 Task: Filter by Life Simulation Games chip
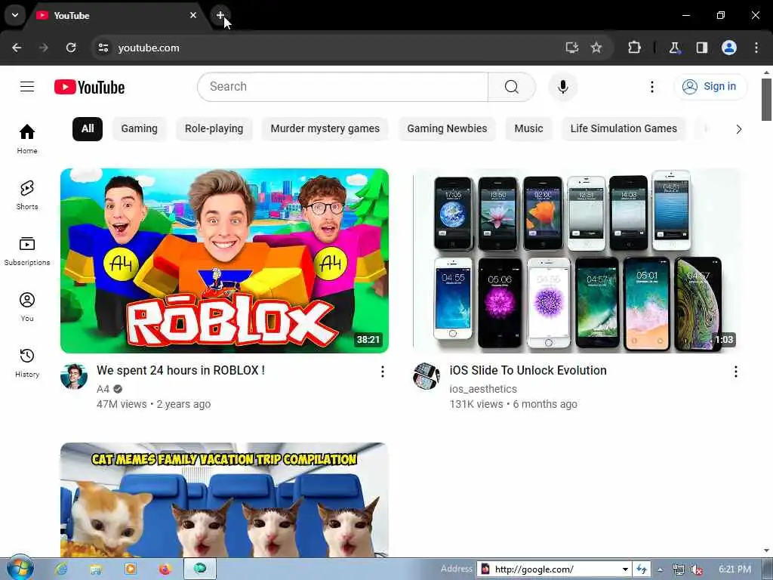624,128
